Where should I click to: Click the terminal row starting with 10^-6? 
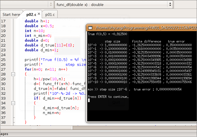[140, 67]
